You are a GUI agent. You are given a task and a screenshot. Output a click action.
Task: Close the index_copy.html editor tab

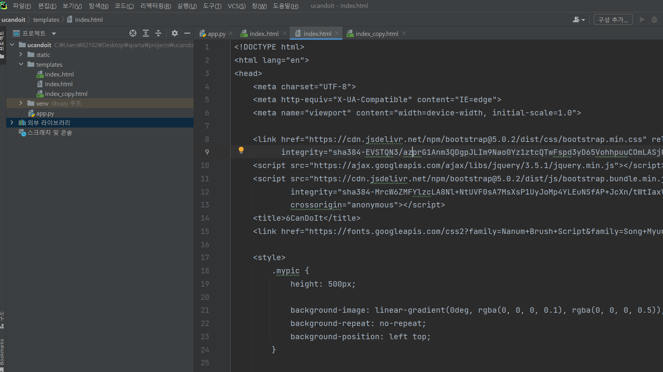[404, 33]
